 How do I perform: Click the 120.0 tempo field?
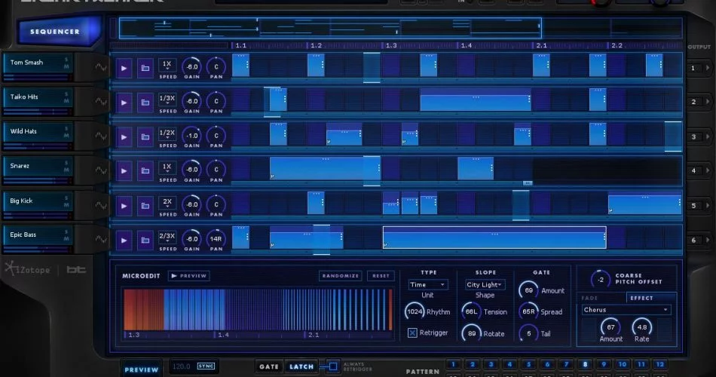(x=182, y=366)
